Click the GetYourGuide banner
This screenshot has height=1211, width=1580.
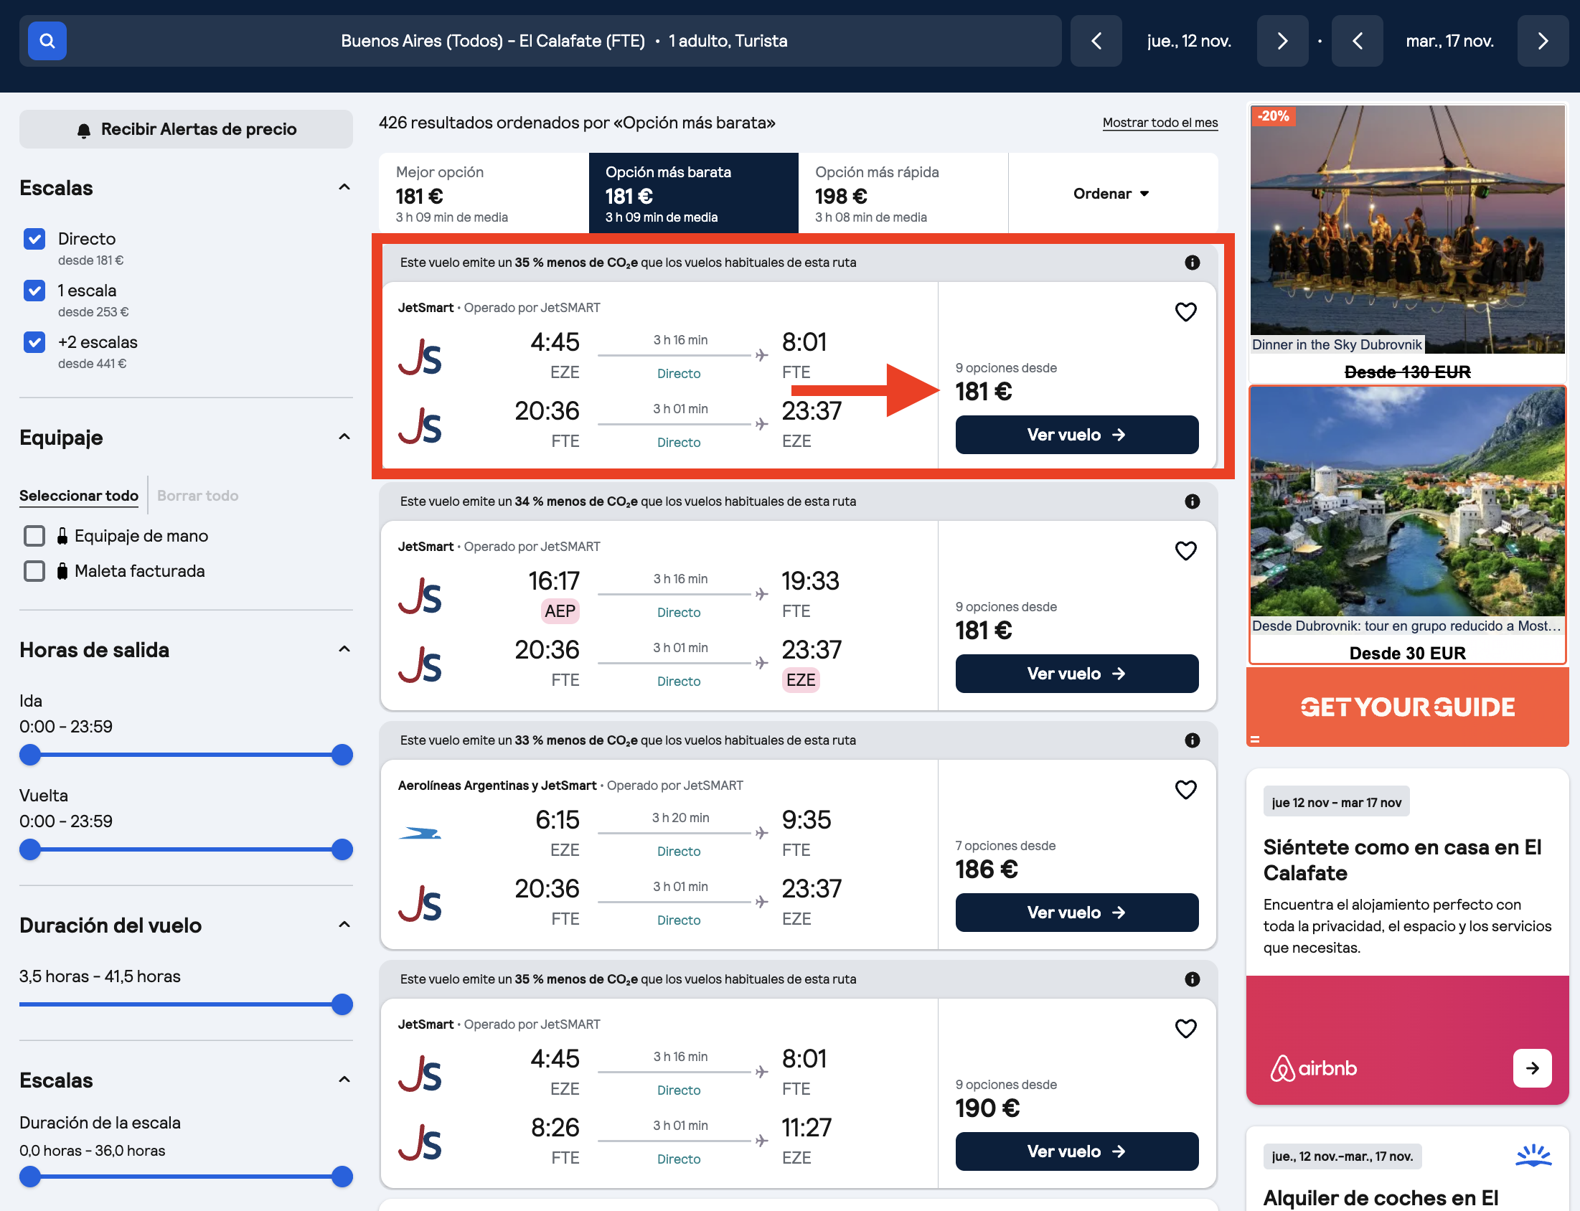click(1407, 707)
